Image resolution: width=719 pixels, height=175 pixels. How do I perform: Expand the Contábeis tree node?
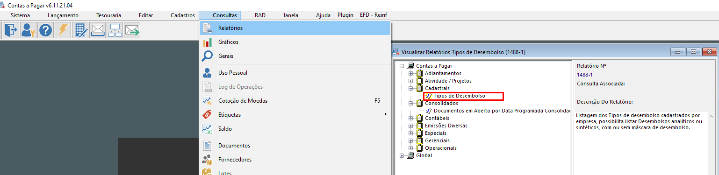(x=410, y=118)
